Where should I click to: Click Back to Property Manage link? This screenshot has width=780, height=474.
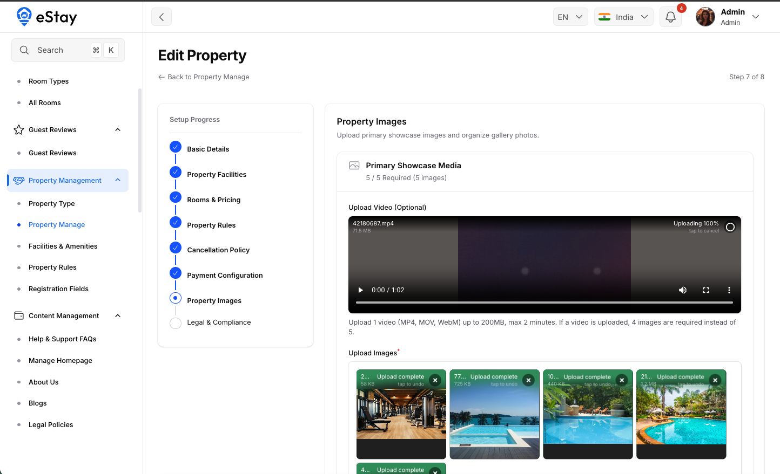(x=204, y=77)
